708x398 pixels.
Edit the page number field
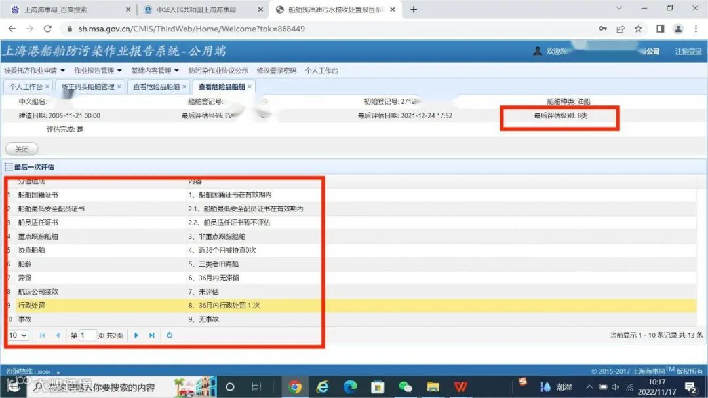[88, 335]
